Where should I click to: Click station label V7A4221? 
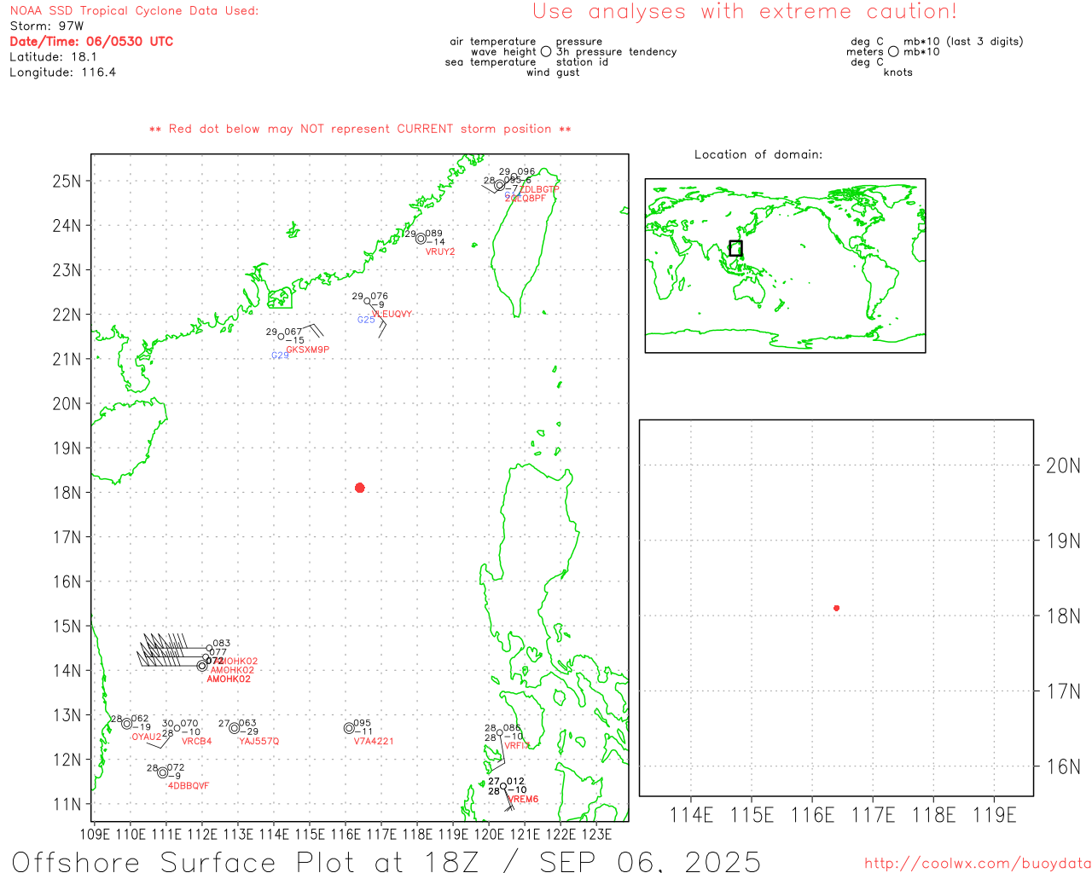point(374,742)
